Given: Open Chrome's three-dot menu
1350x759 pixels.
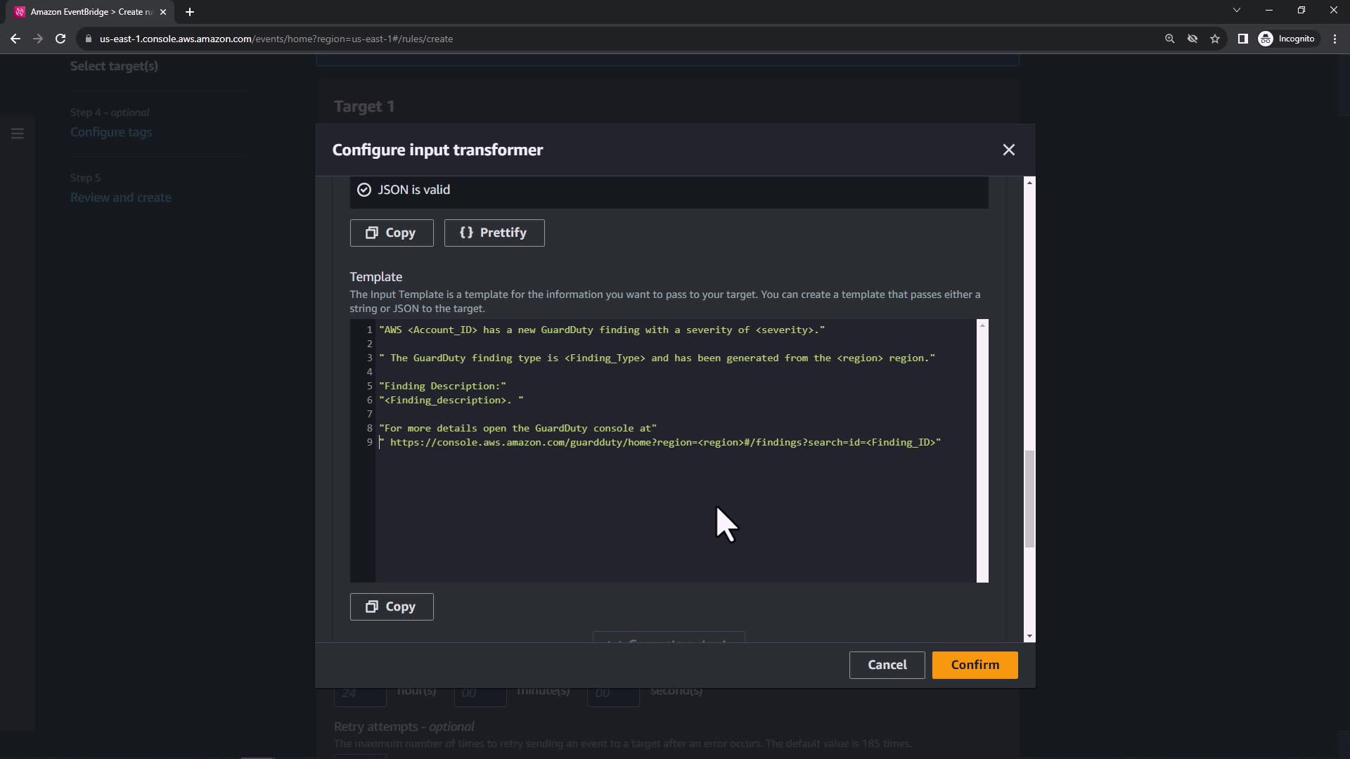Looking at the screenshot, I should [1335, 39].
